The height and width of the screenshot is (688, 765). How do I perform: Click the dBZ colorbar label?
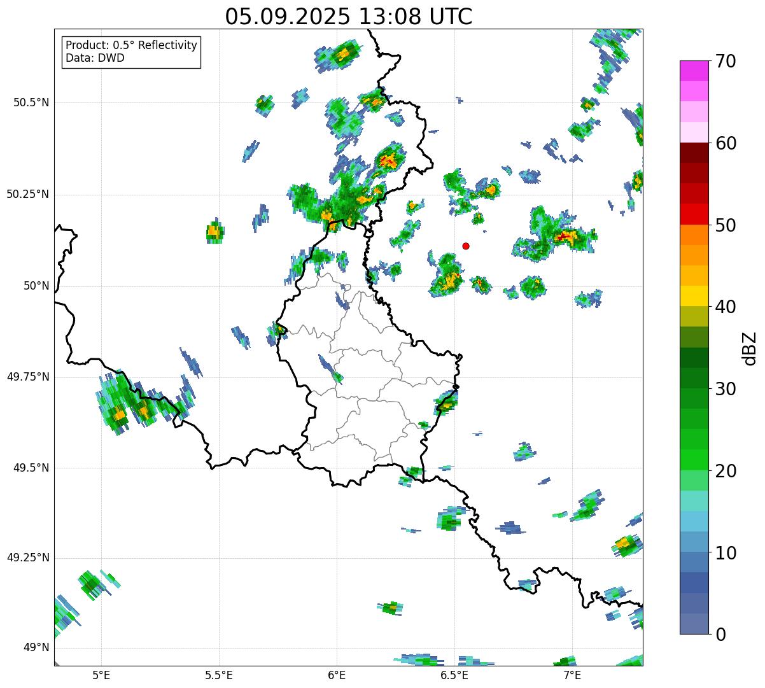(749, 348)
